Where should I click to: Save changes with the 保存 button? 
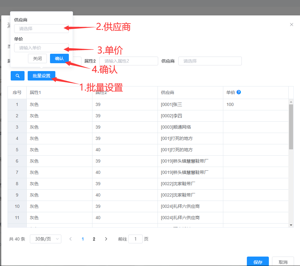coord(258,262)
